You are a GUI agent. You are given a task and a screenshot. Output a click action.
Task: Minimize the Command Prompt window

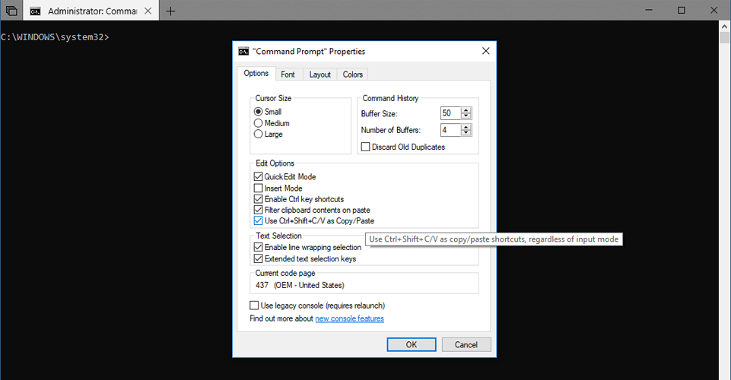pyautogui.click(x=649, y=10)
